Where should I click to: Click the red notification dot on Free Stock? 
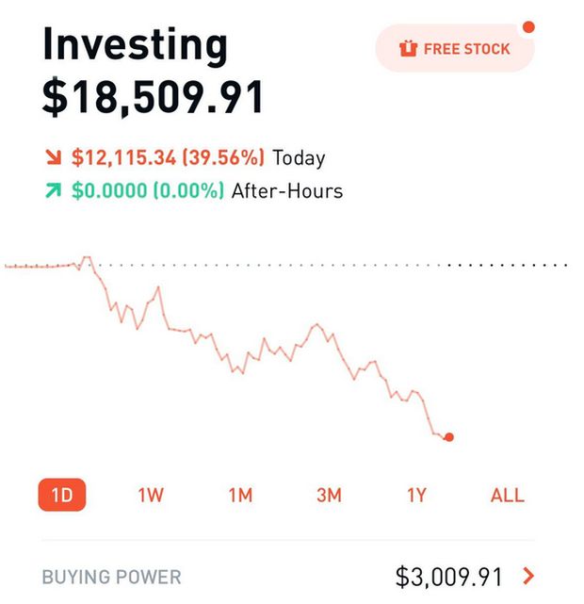click(x=528, y=27)
